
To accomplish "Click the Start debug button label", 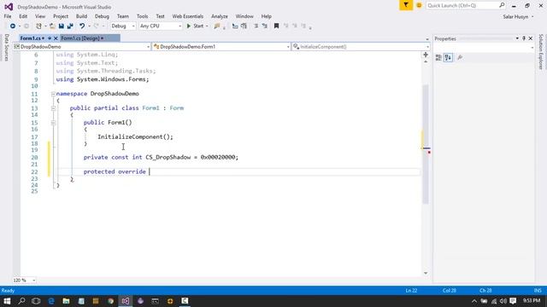I will coord(198,26).
